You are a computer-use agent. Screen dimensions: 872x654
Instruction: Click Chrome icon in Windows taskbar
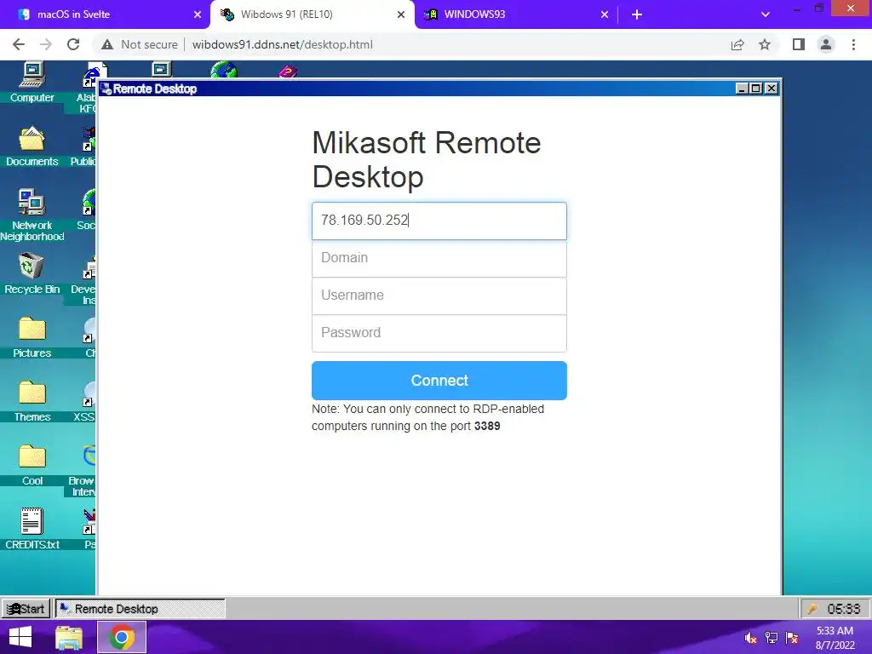pos(122,637)
